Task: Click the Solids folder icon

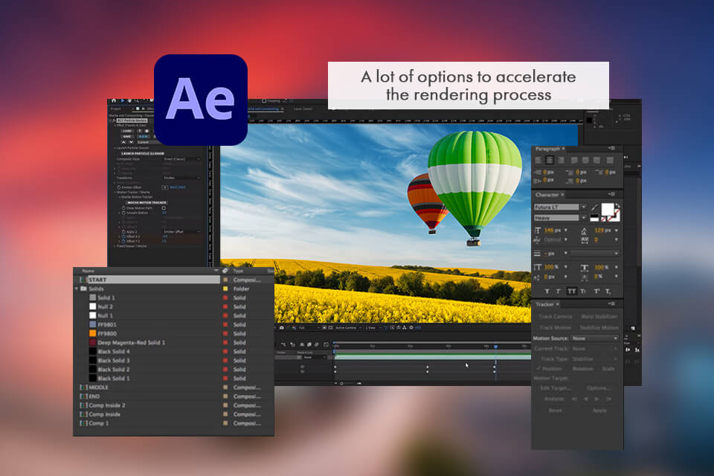Action: point(83,289)
